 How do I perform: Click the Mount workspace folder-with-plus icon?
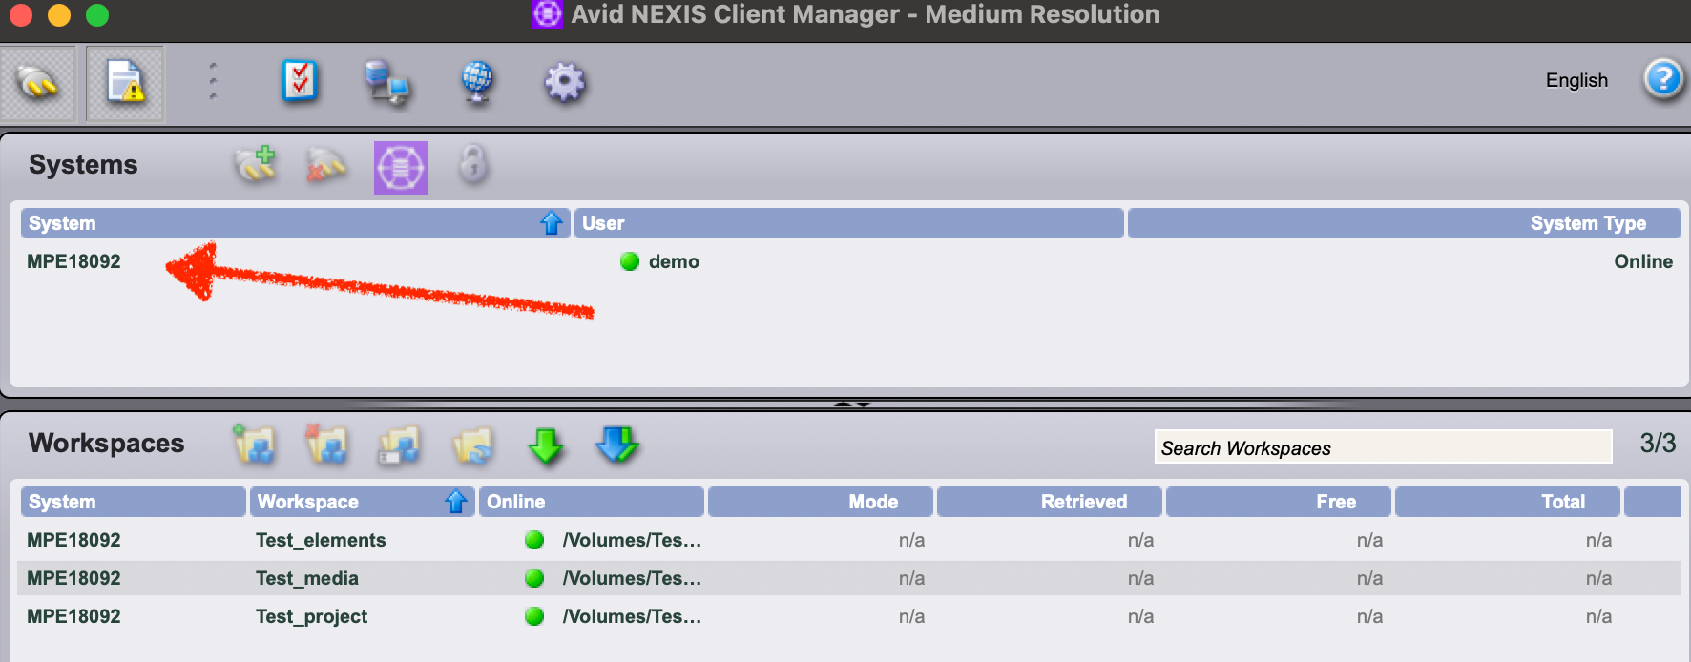[x=255, y=445]
